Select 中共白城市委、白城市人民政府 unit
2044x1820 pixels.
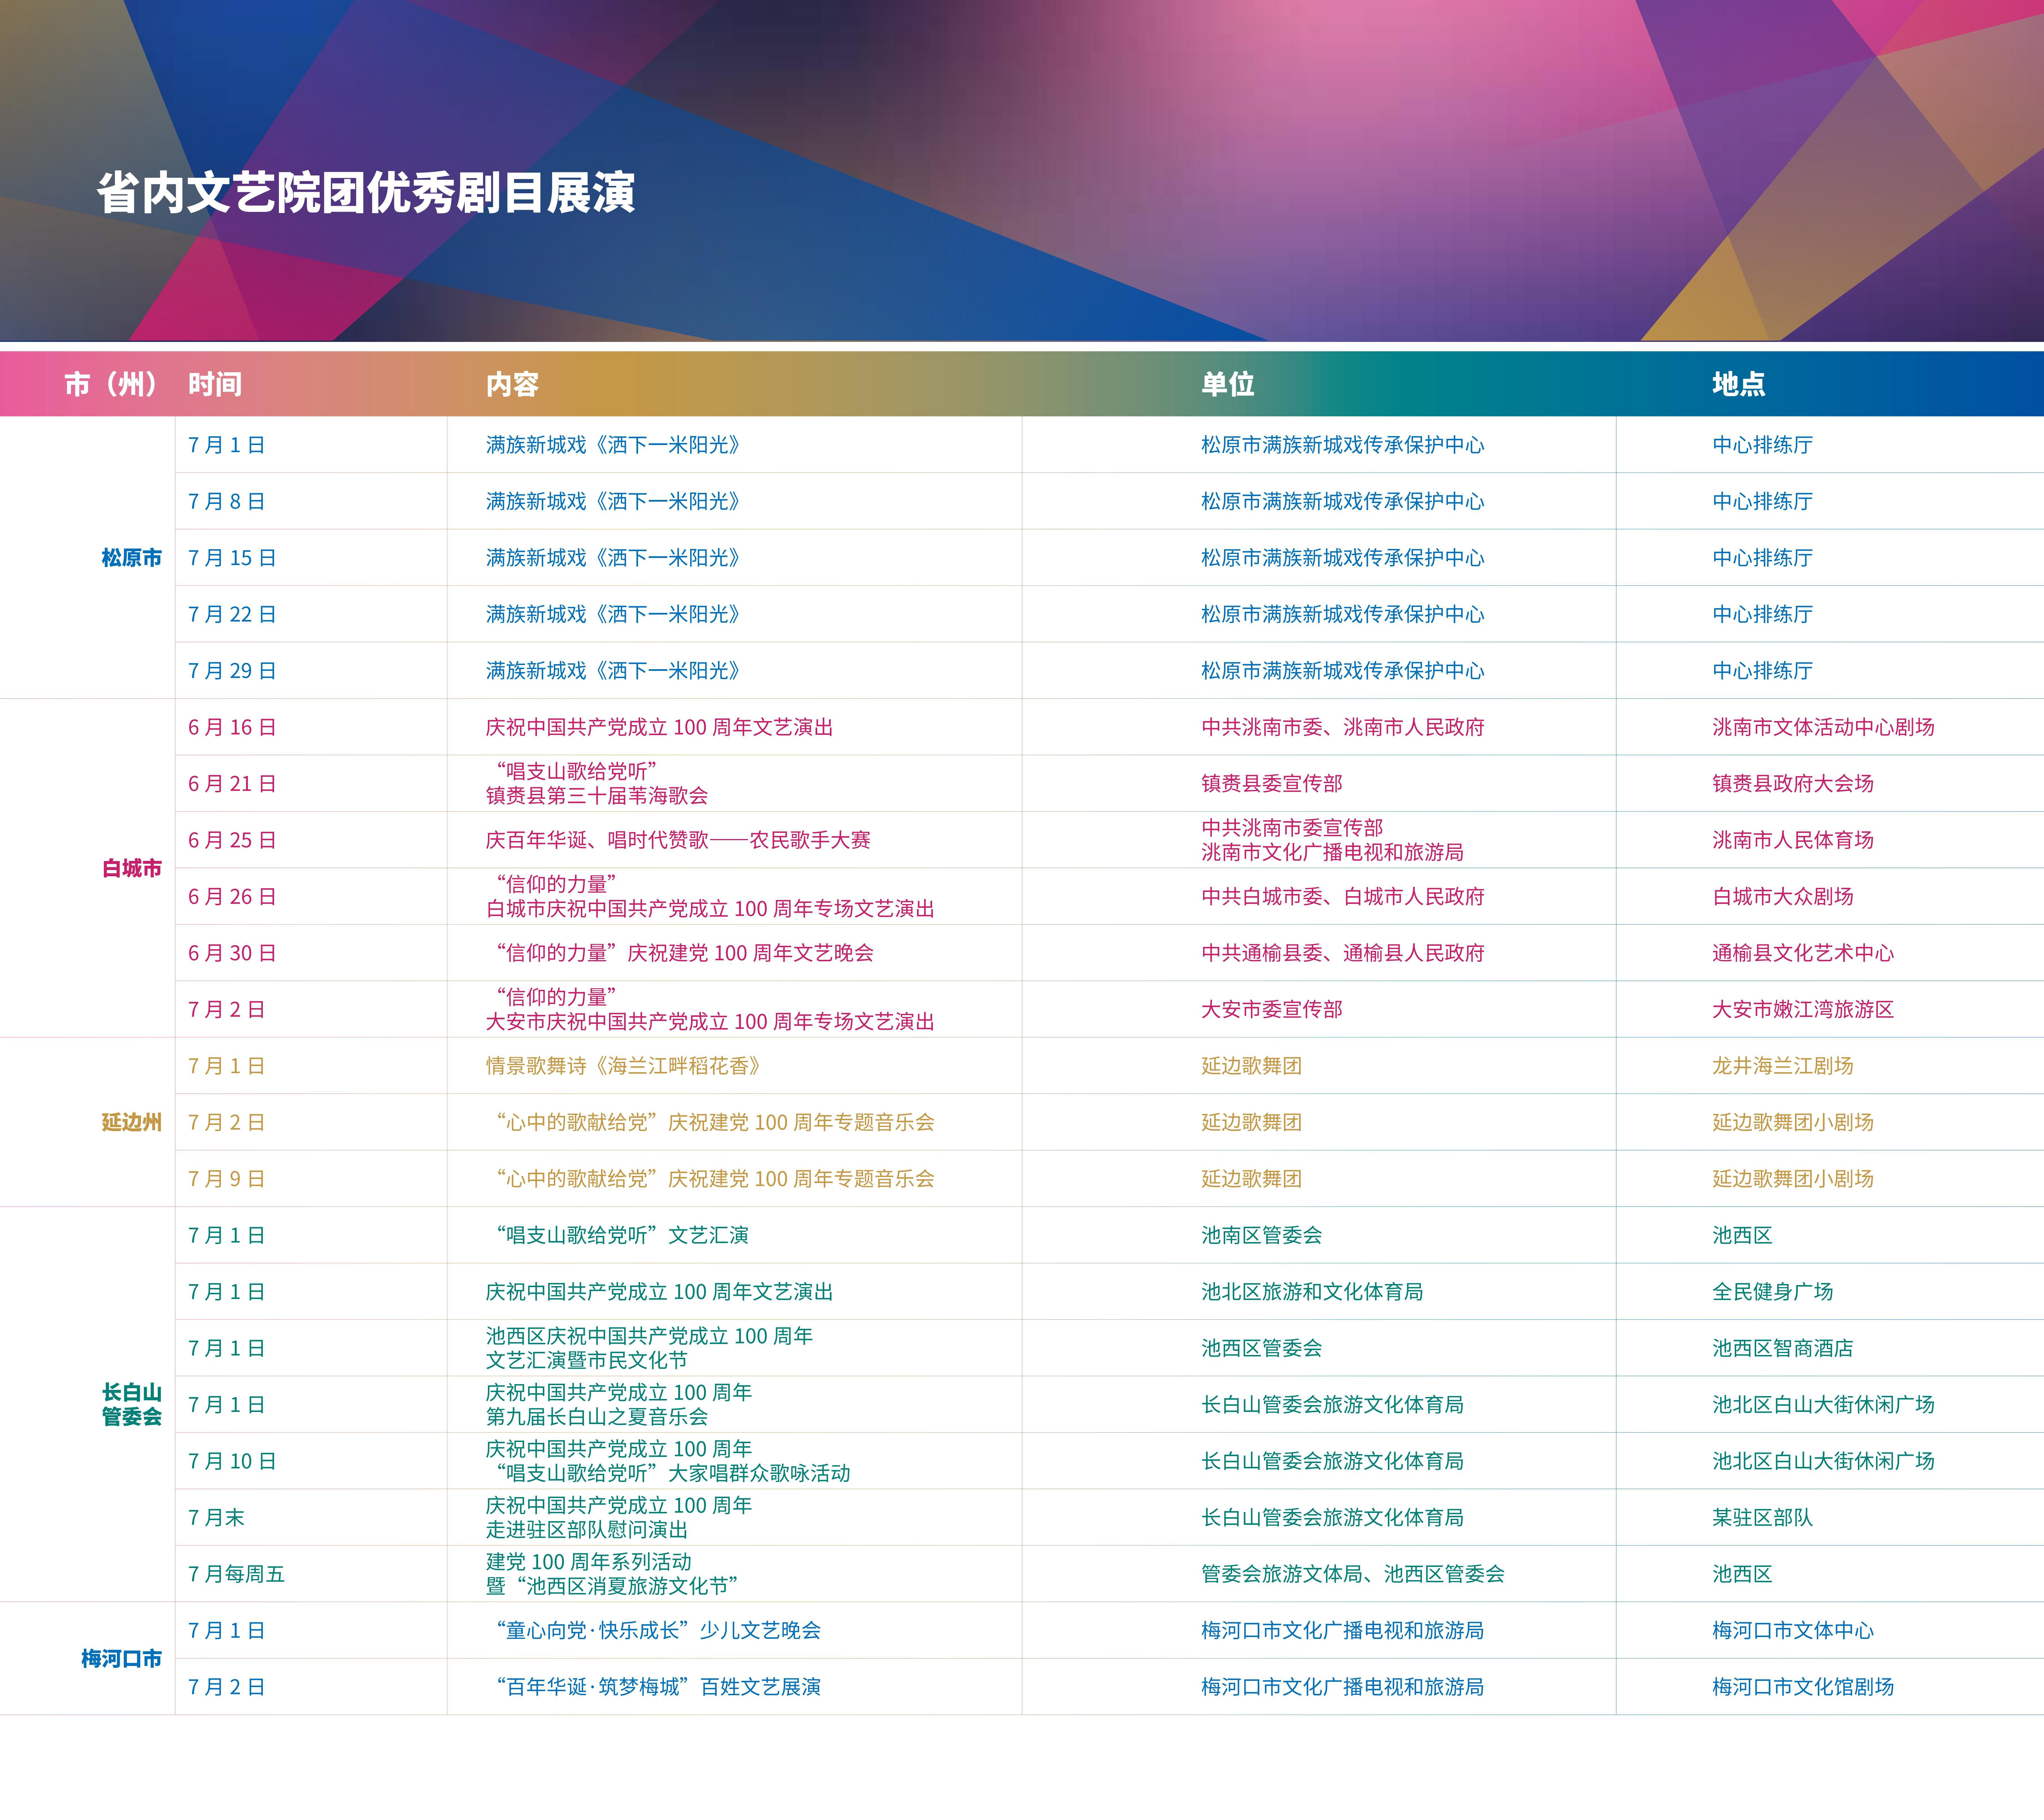click(x=1343, y=897)
